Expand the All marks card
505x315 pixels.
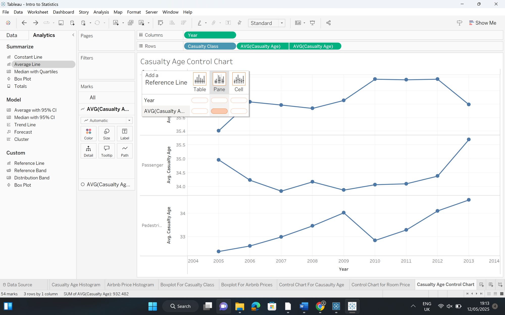coord(107,98)
